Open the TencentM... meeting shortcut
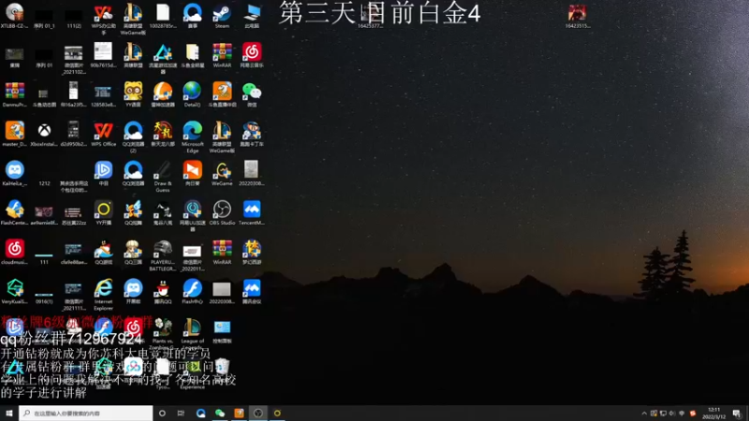This screenshot has height=421, width=749. pyautogui.click(x=252, y=213)
